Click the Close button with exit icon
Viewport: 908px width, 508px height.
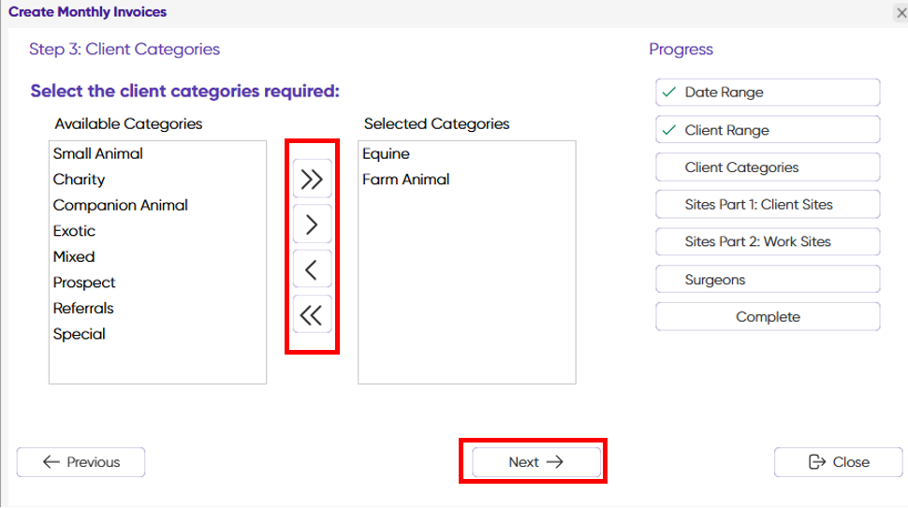(838, 462)
